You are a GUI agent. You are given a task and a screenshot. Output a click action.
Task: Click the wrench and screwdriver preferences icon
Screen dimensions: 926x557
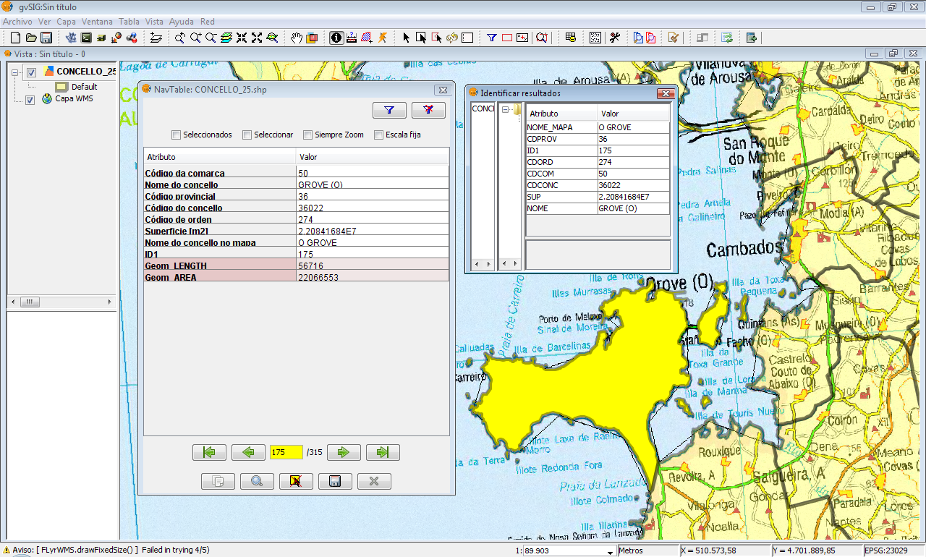point(615,38)
